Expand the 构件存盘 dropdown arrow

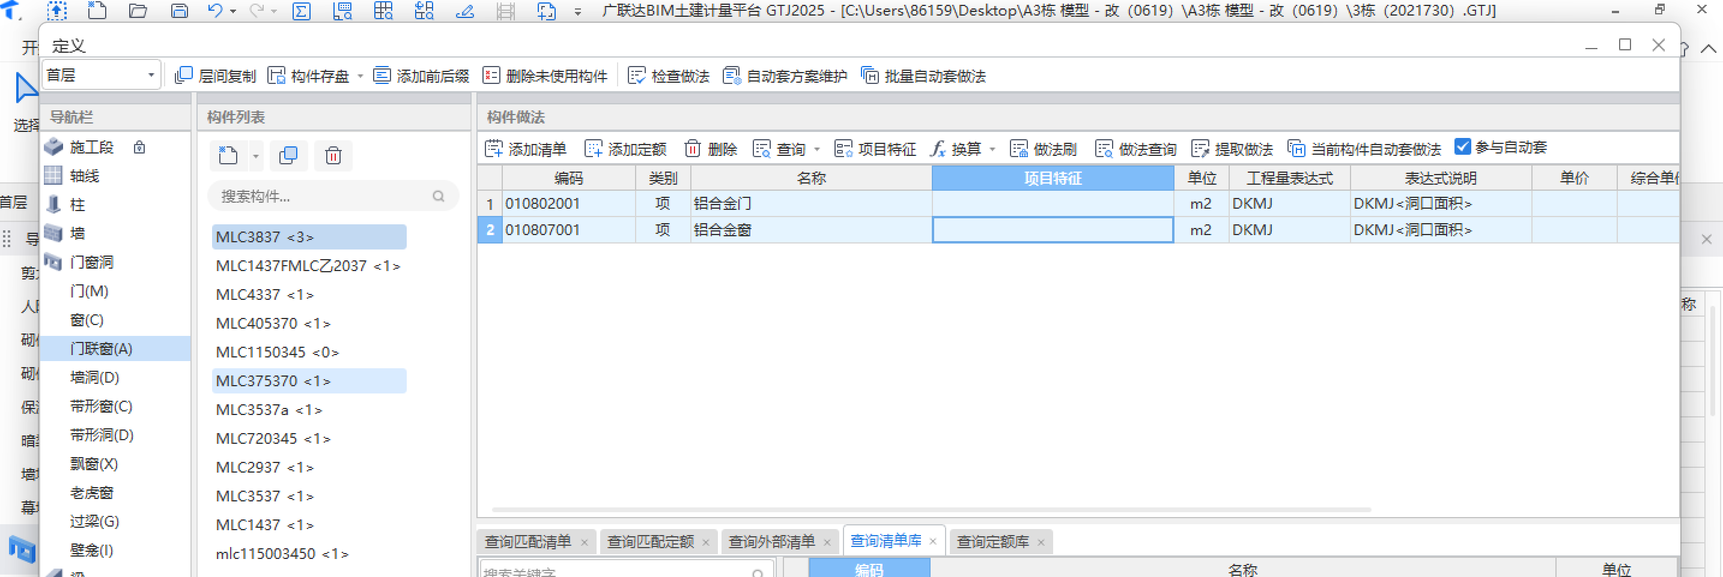(360, 76)
